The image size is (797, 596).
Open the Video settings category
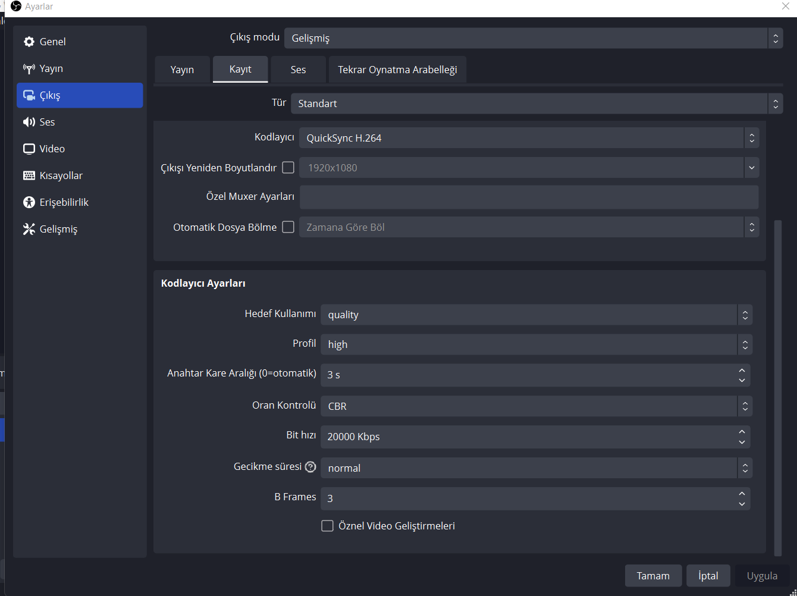click(x=80, y=149)
